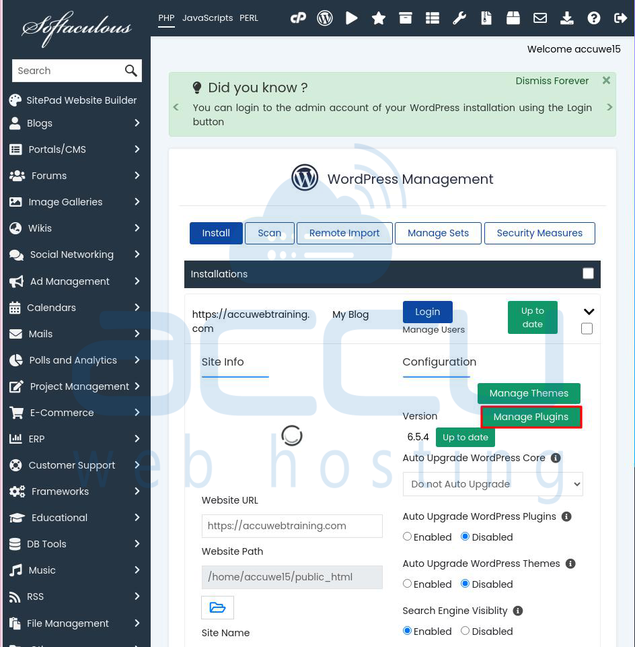
Task: Click info icon beside Auto Upgrade WordPress Plugins
Action: pos(566,516)
